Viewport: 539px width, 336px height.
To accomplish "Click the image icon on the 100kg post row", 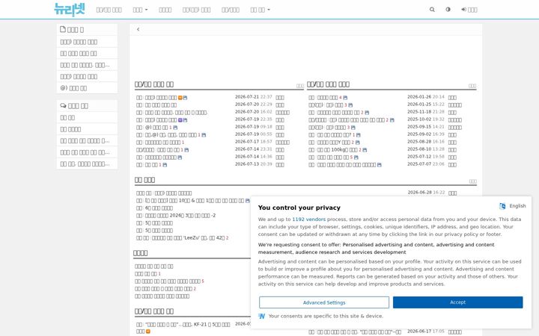I will point(365,150).
